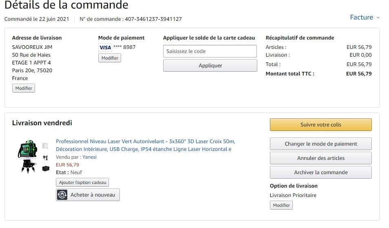Archive the order with Archiver la commande
The height and width of the screenshot is (228, 389).
coord(320,172)
